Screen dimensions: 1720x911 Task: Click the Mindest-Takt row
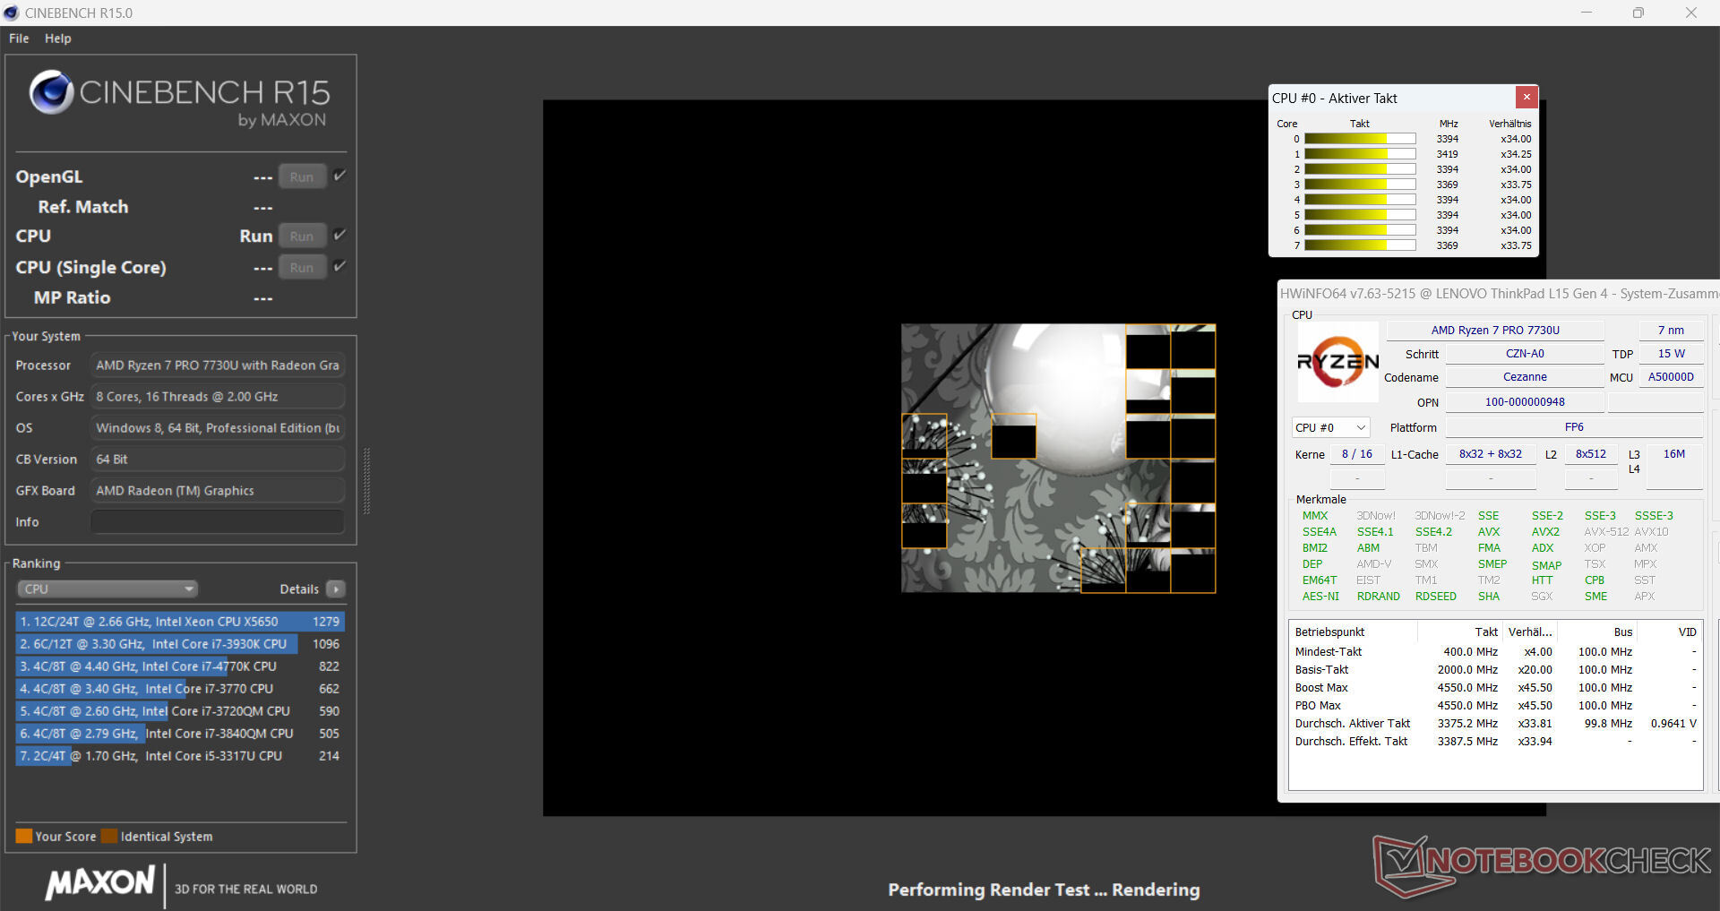pyautogui.click(x=1495, y=652)
